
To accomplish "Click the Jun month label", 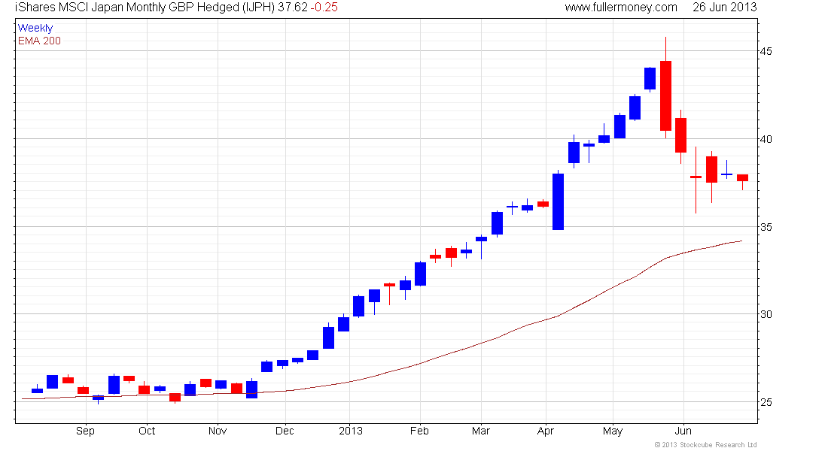I will (683, 431).
